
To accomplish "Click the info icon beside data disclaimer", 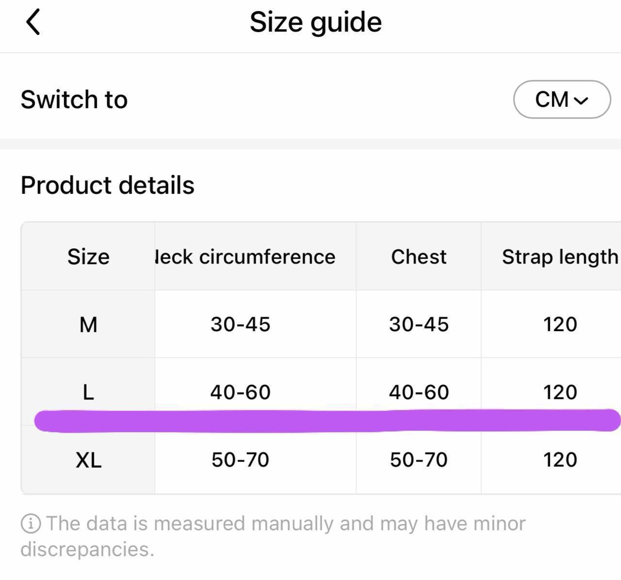I will (x=31, y=523).
